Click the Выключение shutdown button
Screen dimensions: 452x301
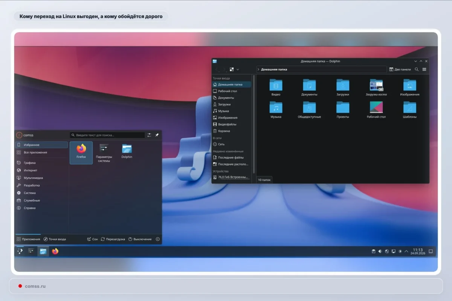click(x=140, y=239)
